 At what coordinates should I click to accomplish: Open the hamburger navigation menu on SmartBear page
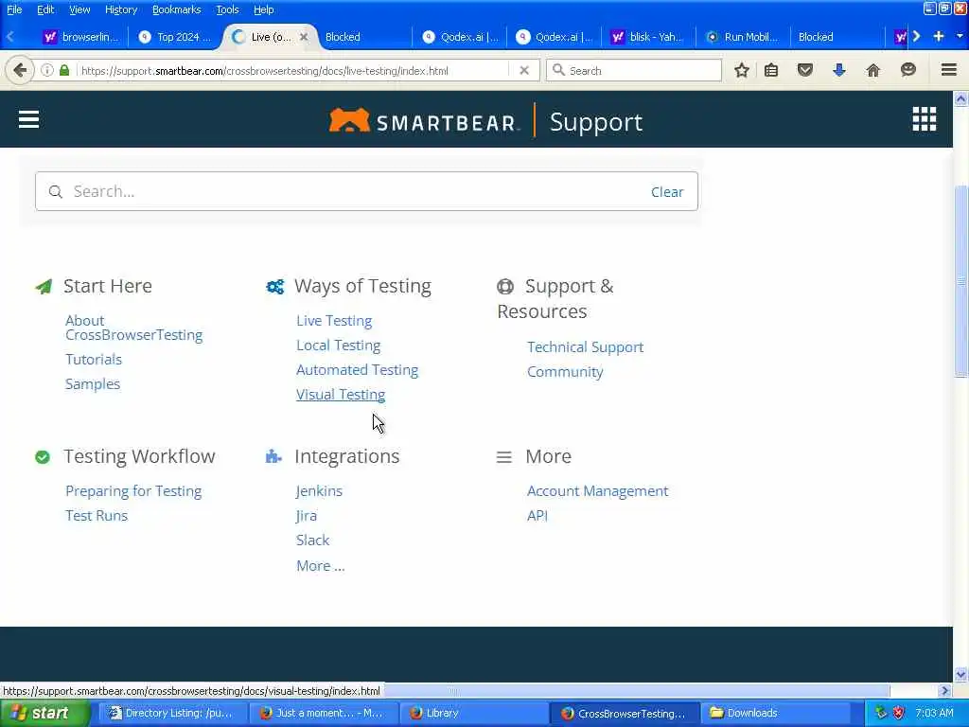[x=28, y=119]
